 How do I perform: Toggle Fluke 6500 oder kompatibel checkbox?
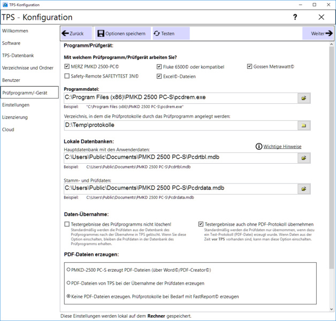tap(159, 67)
